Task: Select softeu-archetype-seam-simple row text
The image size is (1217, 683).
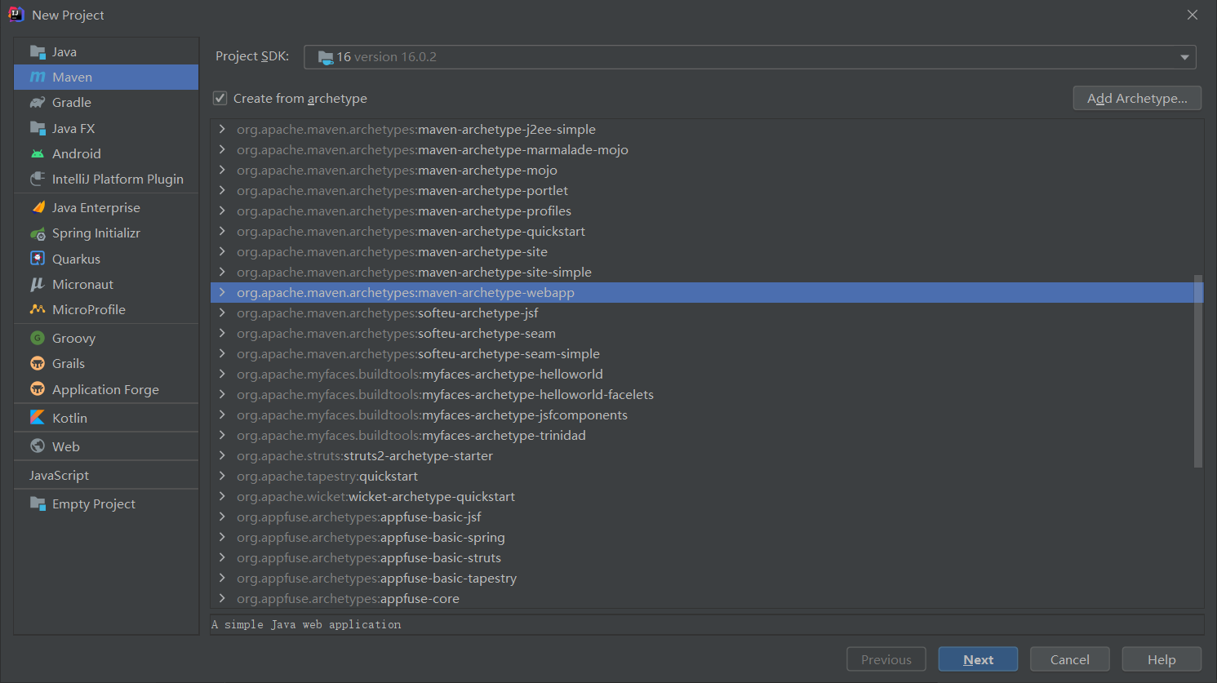Action: [418, 353]
